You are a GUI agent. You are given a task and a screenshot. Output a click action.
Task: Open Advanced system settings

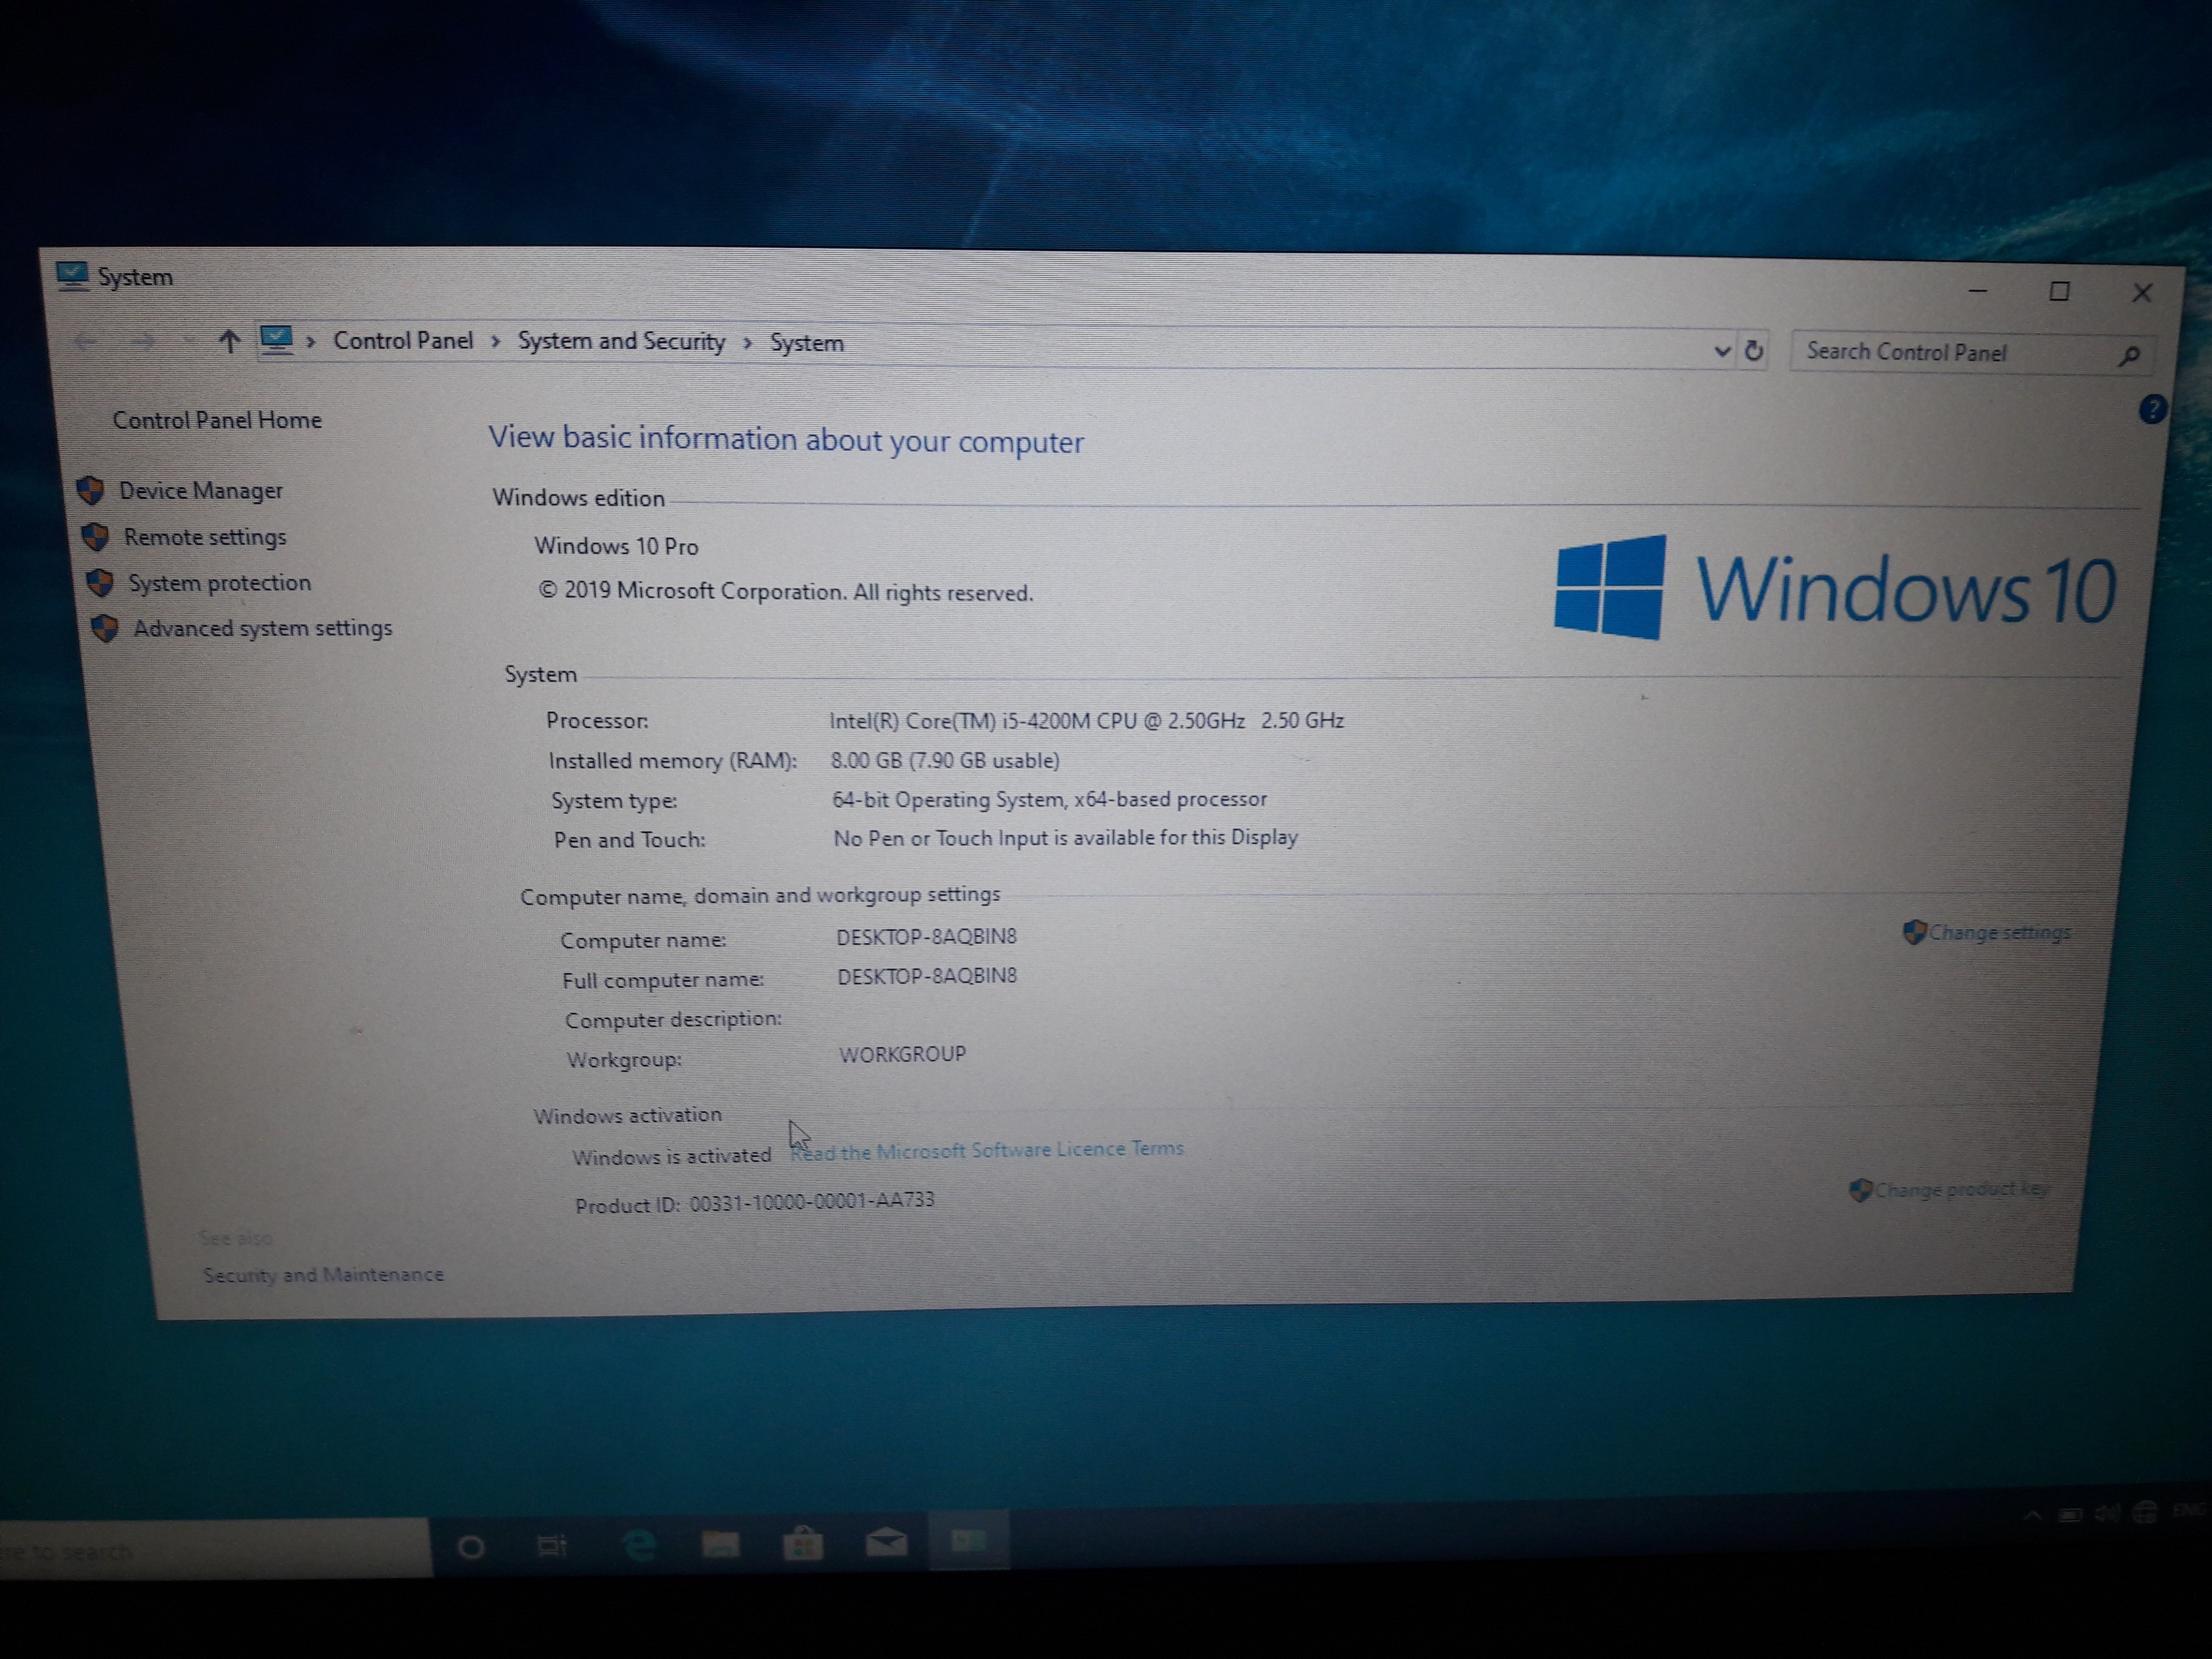click(x=262, y=628)
